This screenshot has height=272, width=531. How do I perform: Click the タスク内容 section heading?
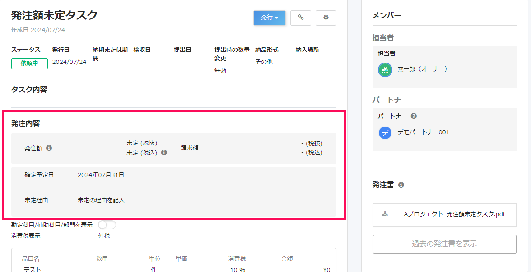(29, 90)
